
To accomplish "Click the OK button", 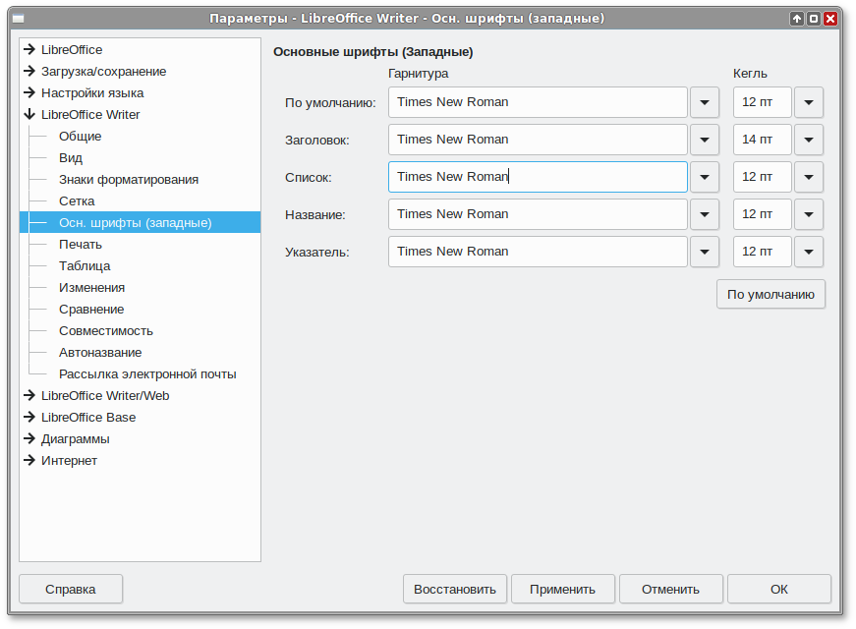I will coord(778,590).
